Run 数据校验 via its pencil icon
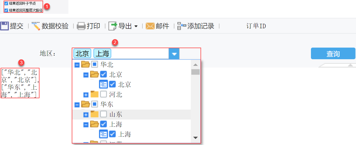 36,26
